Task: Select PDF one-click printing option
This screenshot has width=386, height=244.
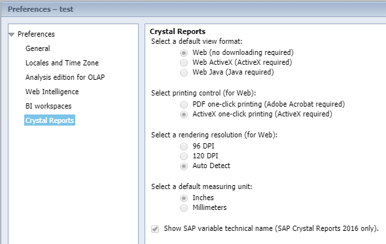Action: 184,105
